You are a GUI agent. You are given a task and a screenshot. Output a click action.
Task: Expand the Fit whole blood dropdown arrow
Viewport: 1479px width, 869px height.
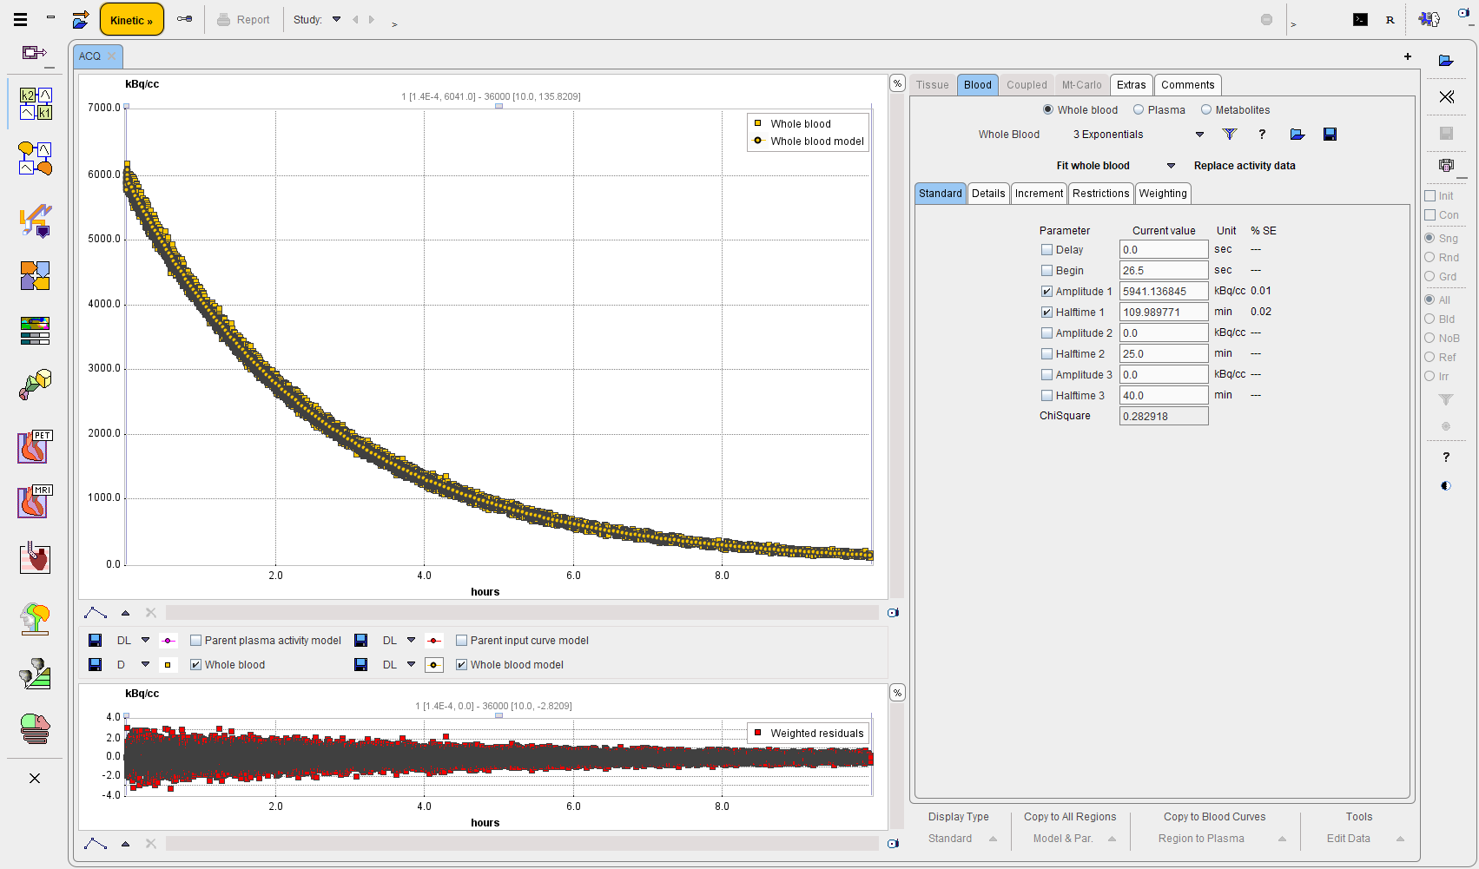1171,166
